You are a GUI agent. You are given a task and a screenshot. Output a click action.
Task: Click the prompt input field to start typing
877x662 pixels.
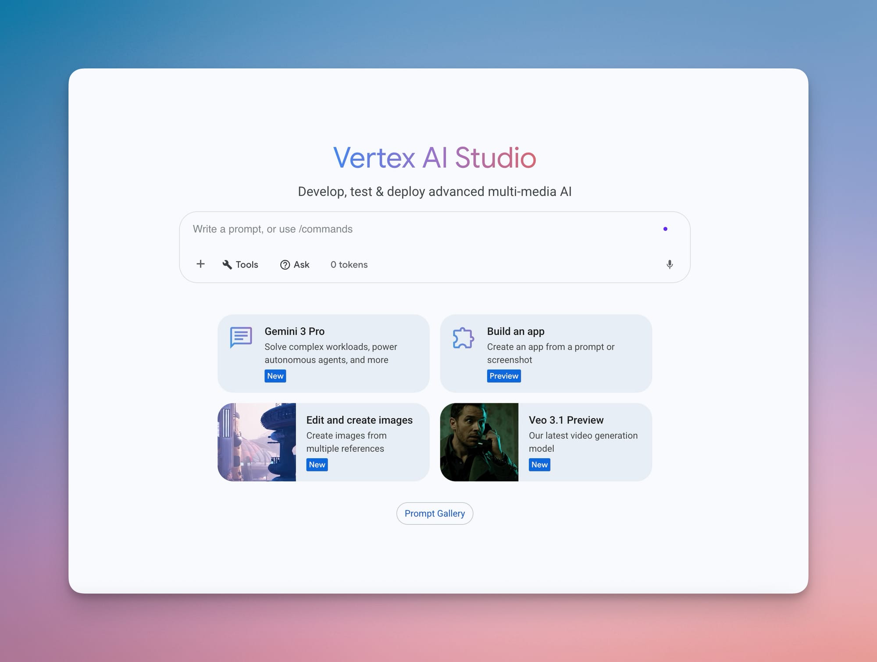395,229
